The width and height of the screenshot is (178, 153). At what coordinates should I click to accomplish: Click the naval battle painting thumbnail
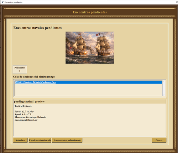(90, 48)
